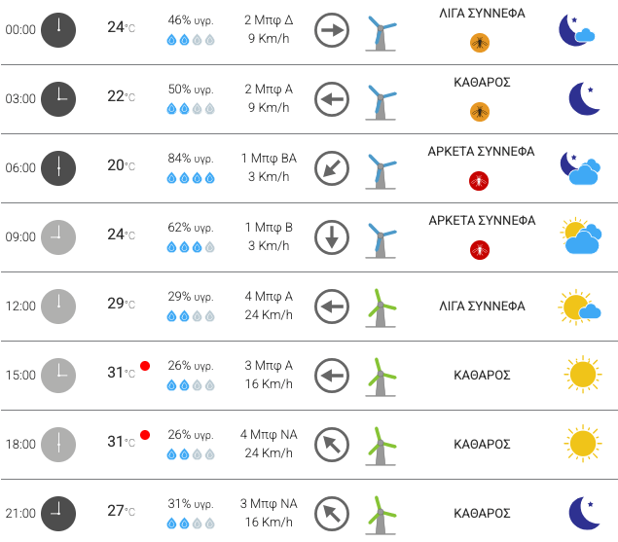Click the red mosquito icon at 06:00
Image resolution: width=618 pixels, height=542 pixels.
coord(479,181)
